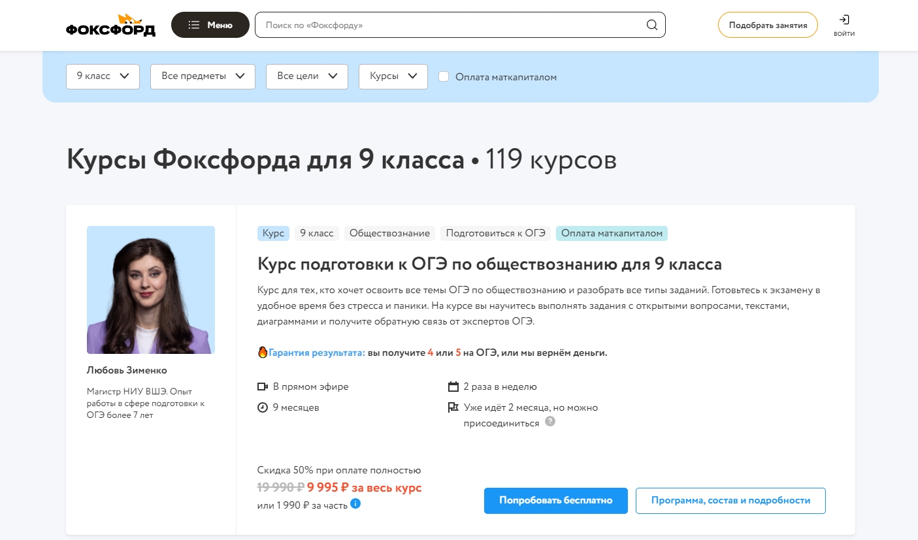Click the flag icon beside Уже идёт
Viewport: 918px width, 540px height.
pos(453,407)
